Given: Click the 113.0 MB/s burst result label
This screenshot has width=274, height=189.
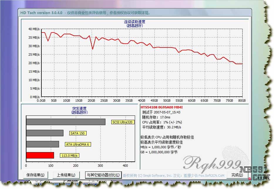Looking at the screenshot, I should 70,156.
